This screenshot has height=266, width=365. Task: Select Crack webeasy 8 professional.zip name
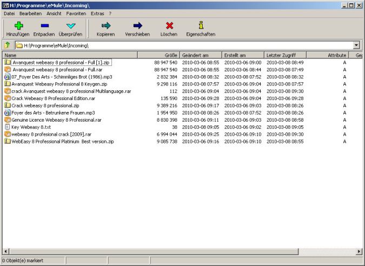[45, 105]
